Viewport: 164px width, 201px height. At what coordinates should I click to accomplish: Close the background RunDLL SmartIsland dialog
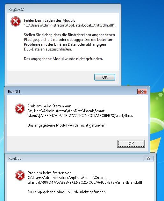click(148, 158)
